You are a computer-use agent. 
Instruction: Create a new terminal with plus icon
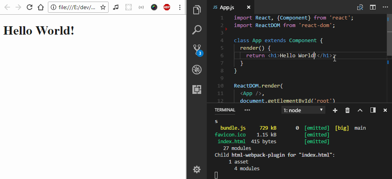pyautogui.click(x=335, y=110)
